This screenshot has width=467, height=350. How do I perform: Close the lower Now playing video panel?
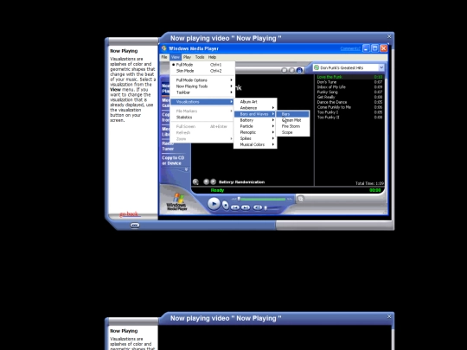pyautogui.click(x=389, y=316)
